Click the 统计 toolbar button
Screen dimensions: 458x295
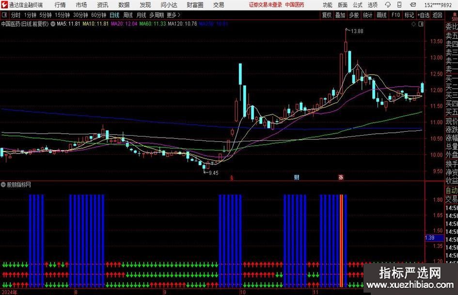point(367,15)
